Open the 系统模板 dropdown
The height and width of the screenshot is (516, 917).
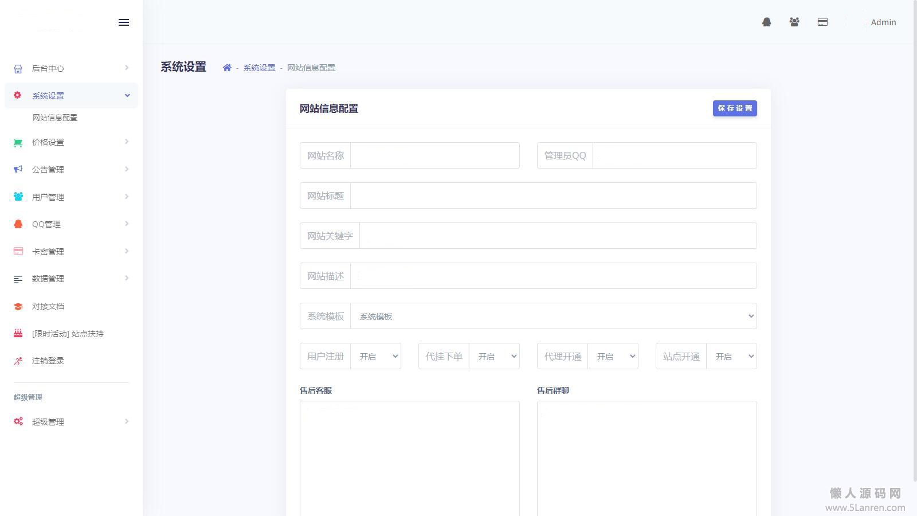(x=554, y=316)
